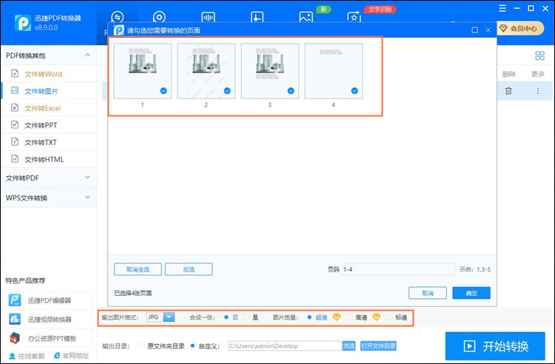Select 是 for 合成一张
555x364 pixels.
(246, 317)
